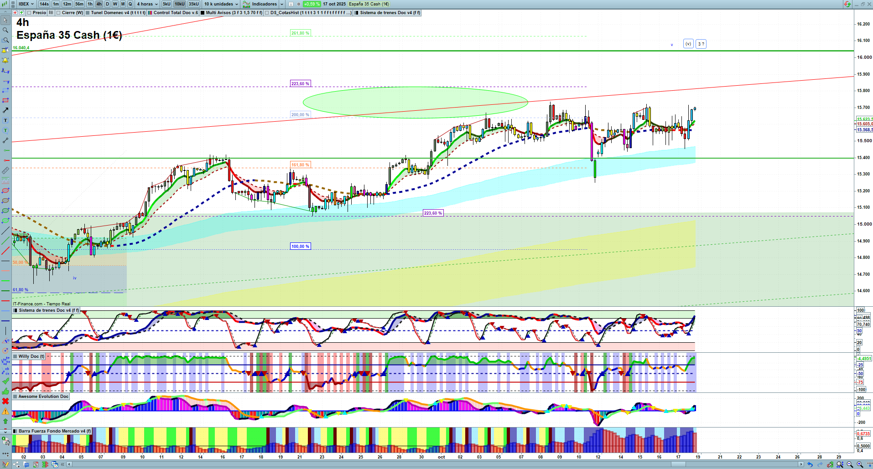The height and width of the screenshot is (469, 873).
Task: Expand the Indicadores dropdown arrow
Action: pyautogui.click(x=282, y=4)
